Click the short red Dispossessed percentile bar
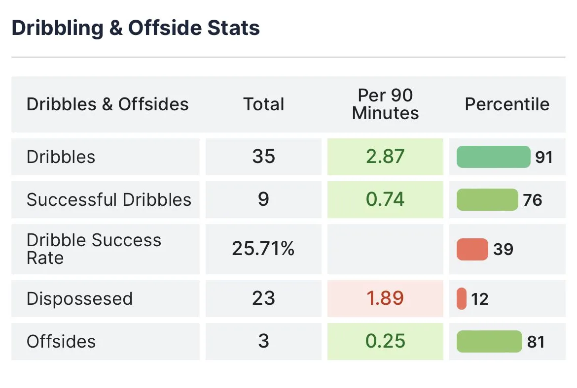Screen dimensions: 577x388 click(x=462, y=299)
